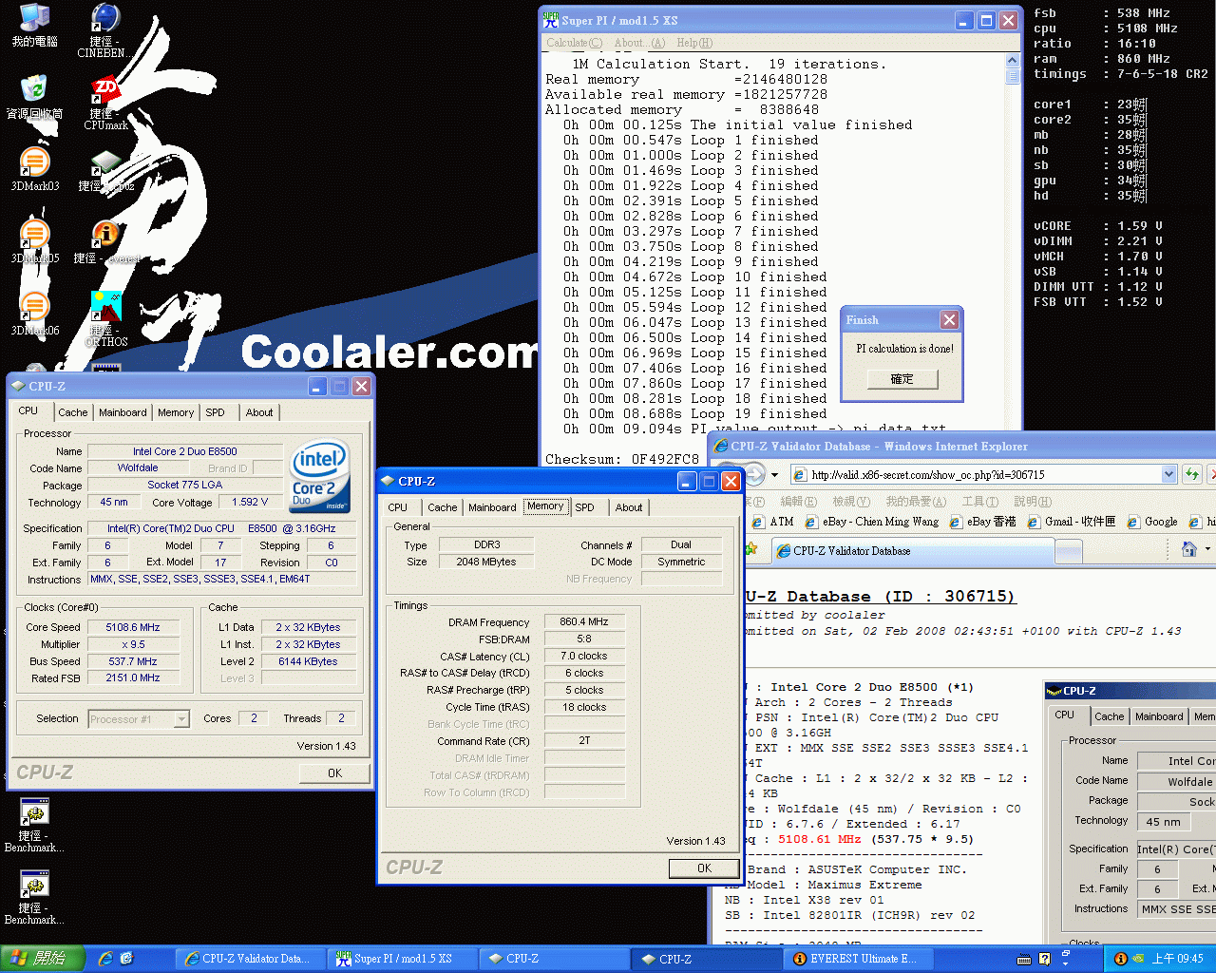
Task: Open Mainboard tab in front CPU-Z window
Action: 492,507
